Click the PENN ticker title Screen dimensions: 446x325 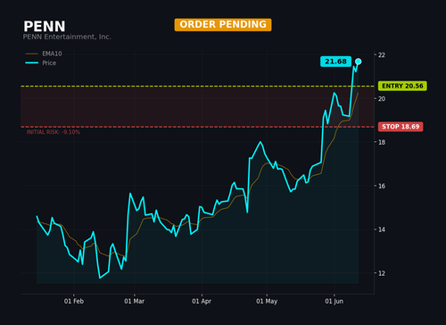coord(45,27)
